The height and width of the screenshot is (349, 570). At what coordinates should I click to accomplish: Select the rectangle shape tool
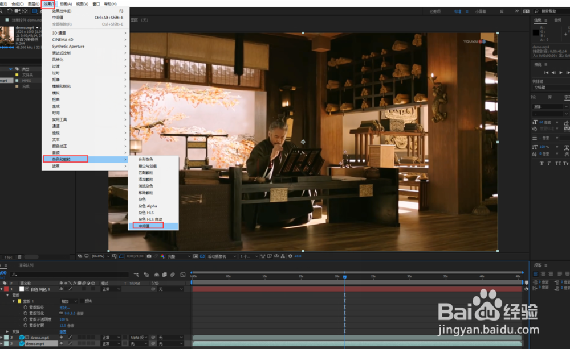[x=35, y=11]
